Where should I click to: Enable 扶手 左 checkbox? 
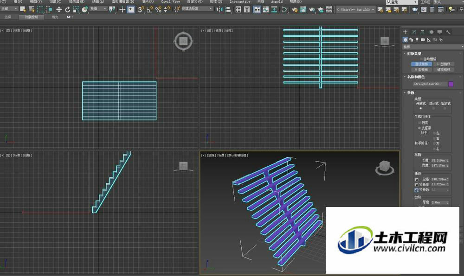pyautogui.click(x=434, y=133)
